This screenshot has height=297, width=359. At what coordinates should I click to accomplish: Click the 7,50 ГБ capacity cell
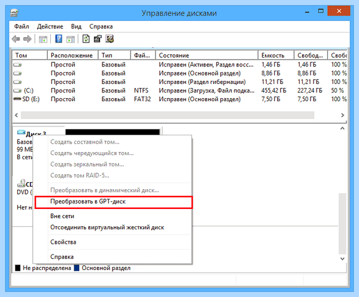[x=270, y=99]
